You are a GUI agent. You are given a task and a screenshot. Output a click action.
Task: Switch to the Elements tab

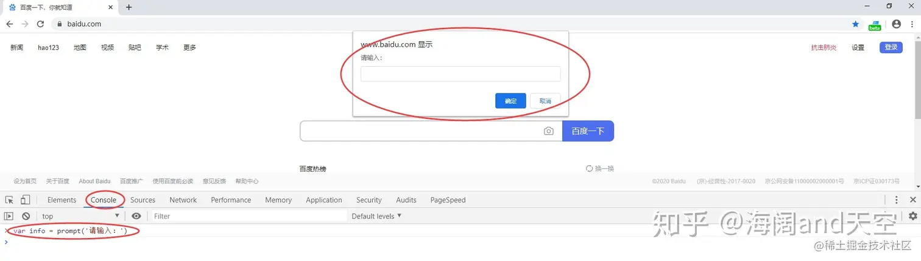click(x=62, y=200)
